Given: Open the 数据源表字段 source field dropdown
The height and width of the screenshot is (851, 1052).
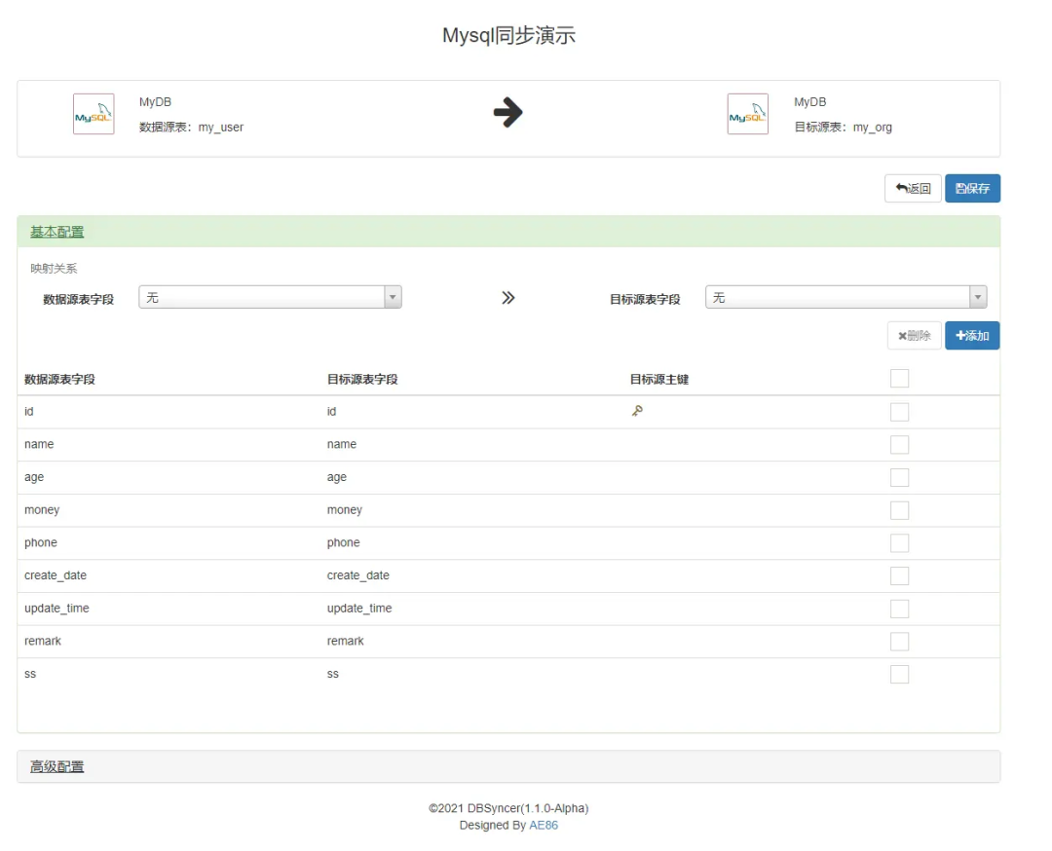Looking at the screenshot, I should click(270, 298).
